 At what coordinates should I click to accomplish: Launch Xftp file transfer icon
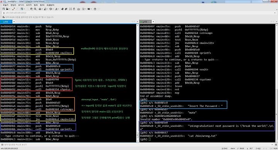(x=63, y=9)
